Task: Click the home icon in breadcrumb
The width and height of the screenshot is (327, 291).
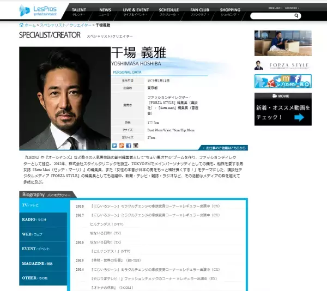Action: 21,25
